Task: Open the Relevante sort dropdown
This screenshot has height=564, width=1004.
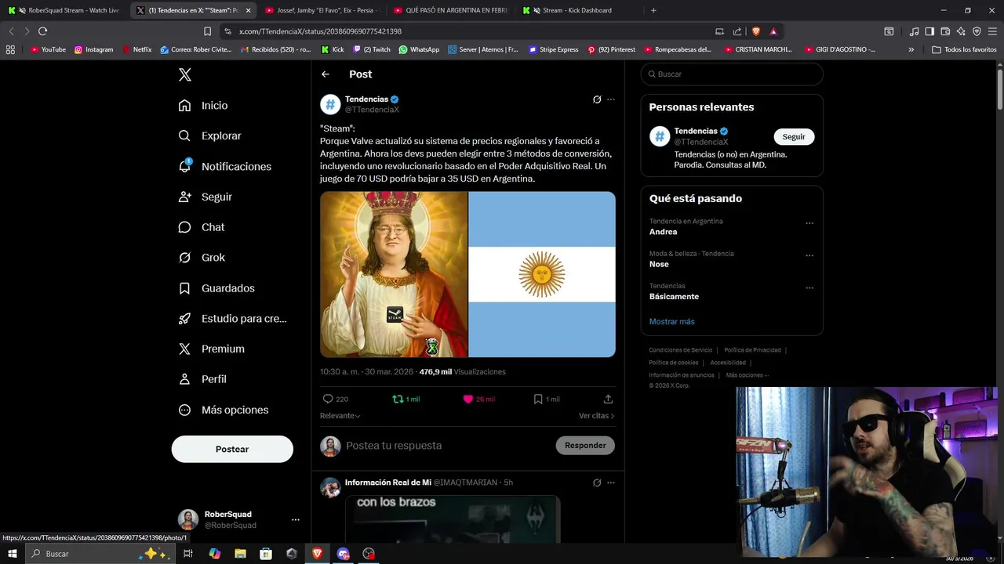Action: click(x=340, y=416)
